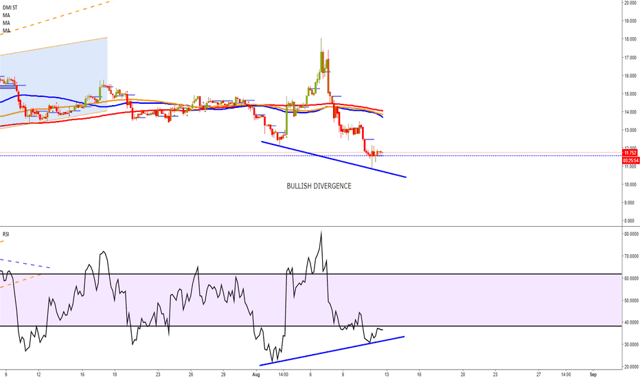The width and height of the screenshot is (640, 378).
Task: Click date 29 on the time axis
Action: point(223,375)
